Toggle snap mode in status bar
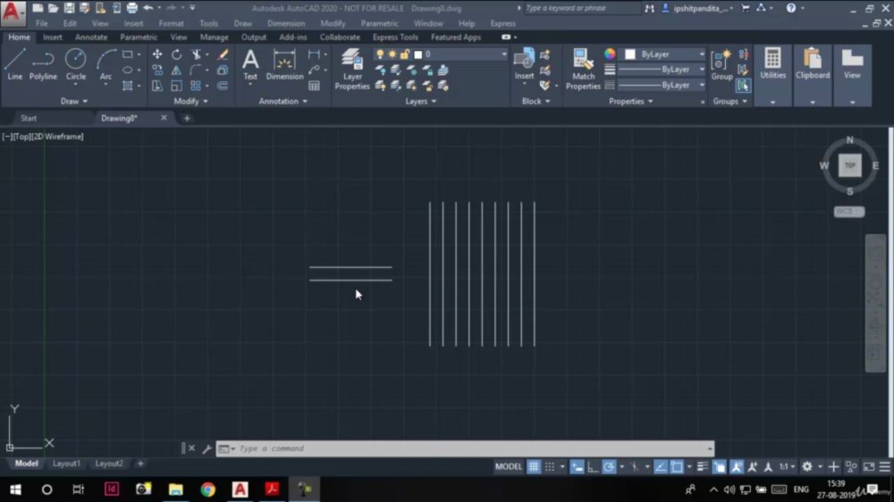 pyautogui.click(x=550, y=466)
